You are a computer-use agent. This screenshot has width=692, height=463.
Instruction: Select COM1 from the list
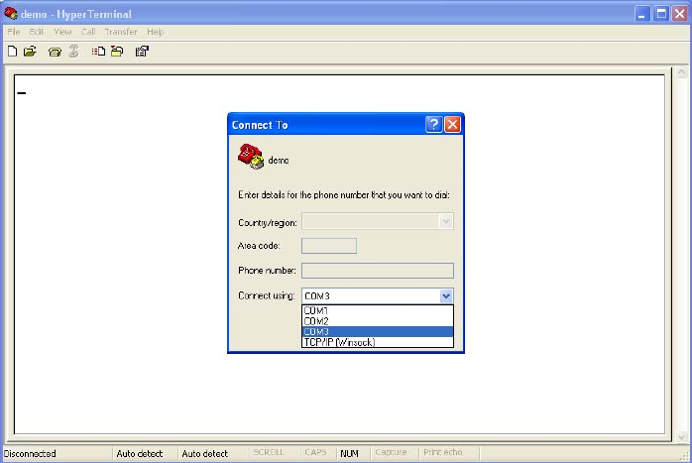[378, 310]
